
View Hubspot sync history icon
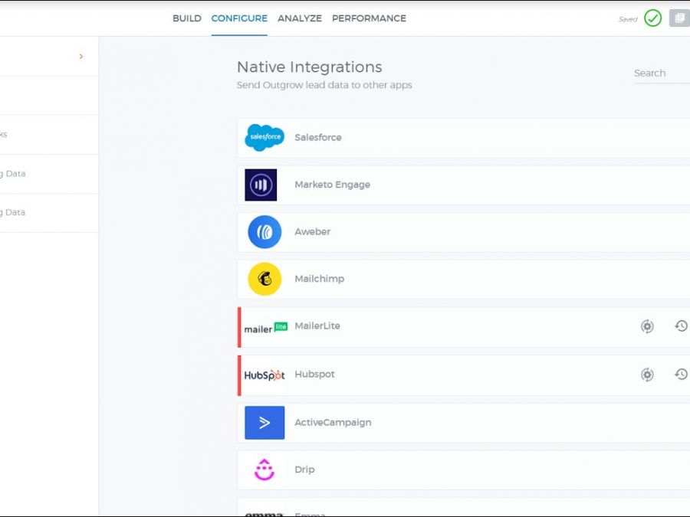click(x=681, y=375)
